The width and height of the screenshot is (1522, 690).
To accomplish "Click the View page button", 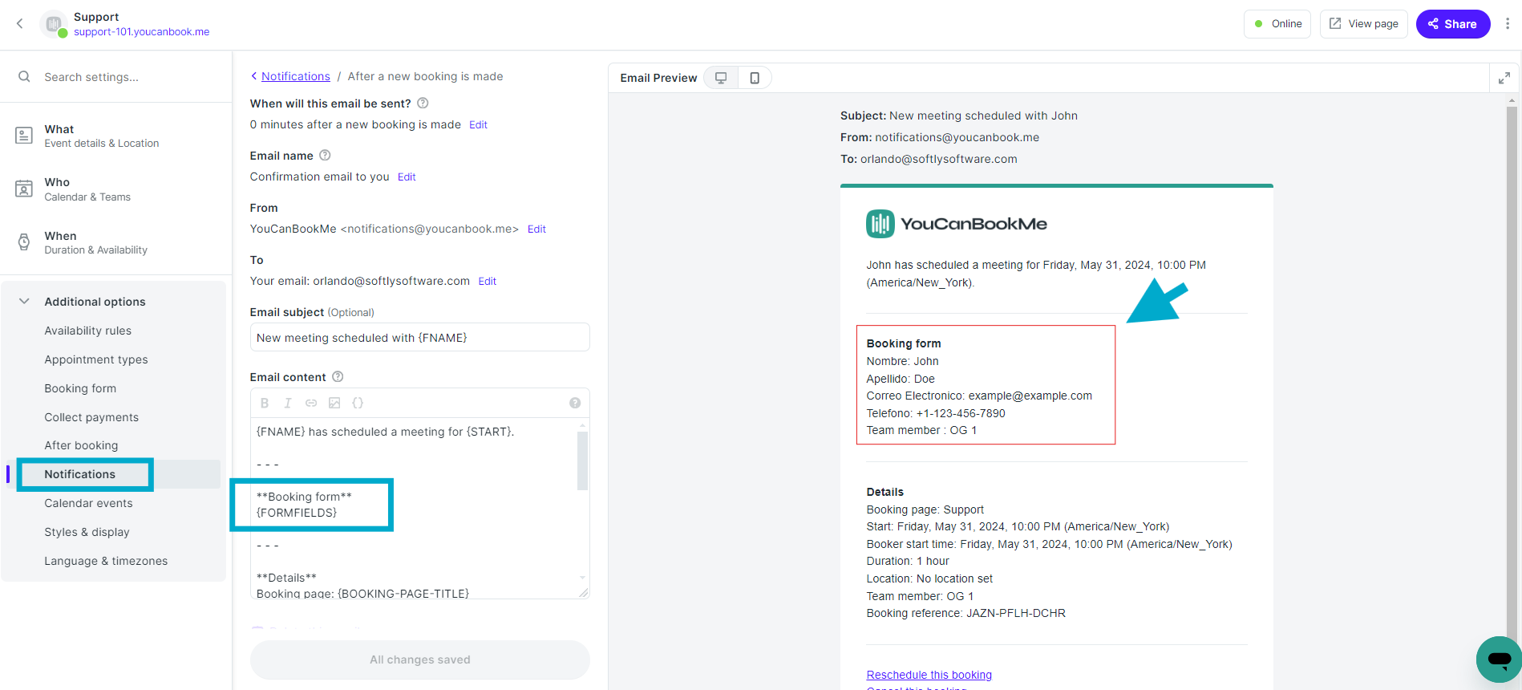I will pos(1363,24).
